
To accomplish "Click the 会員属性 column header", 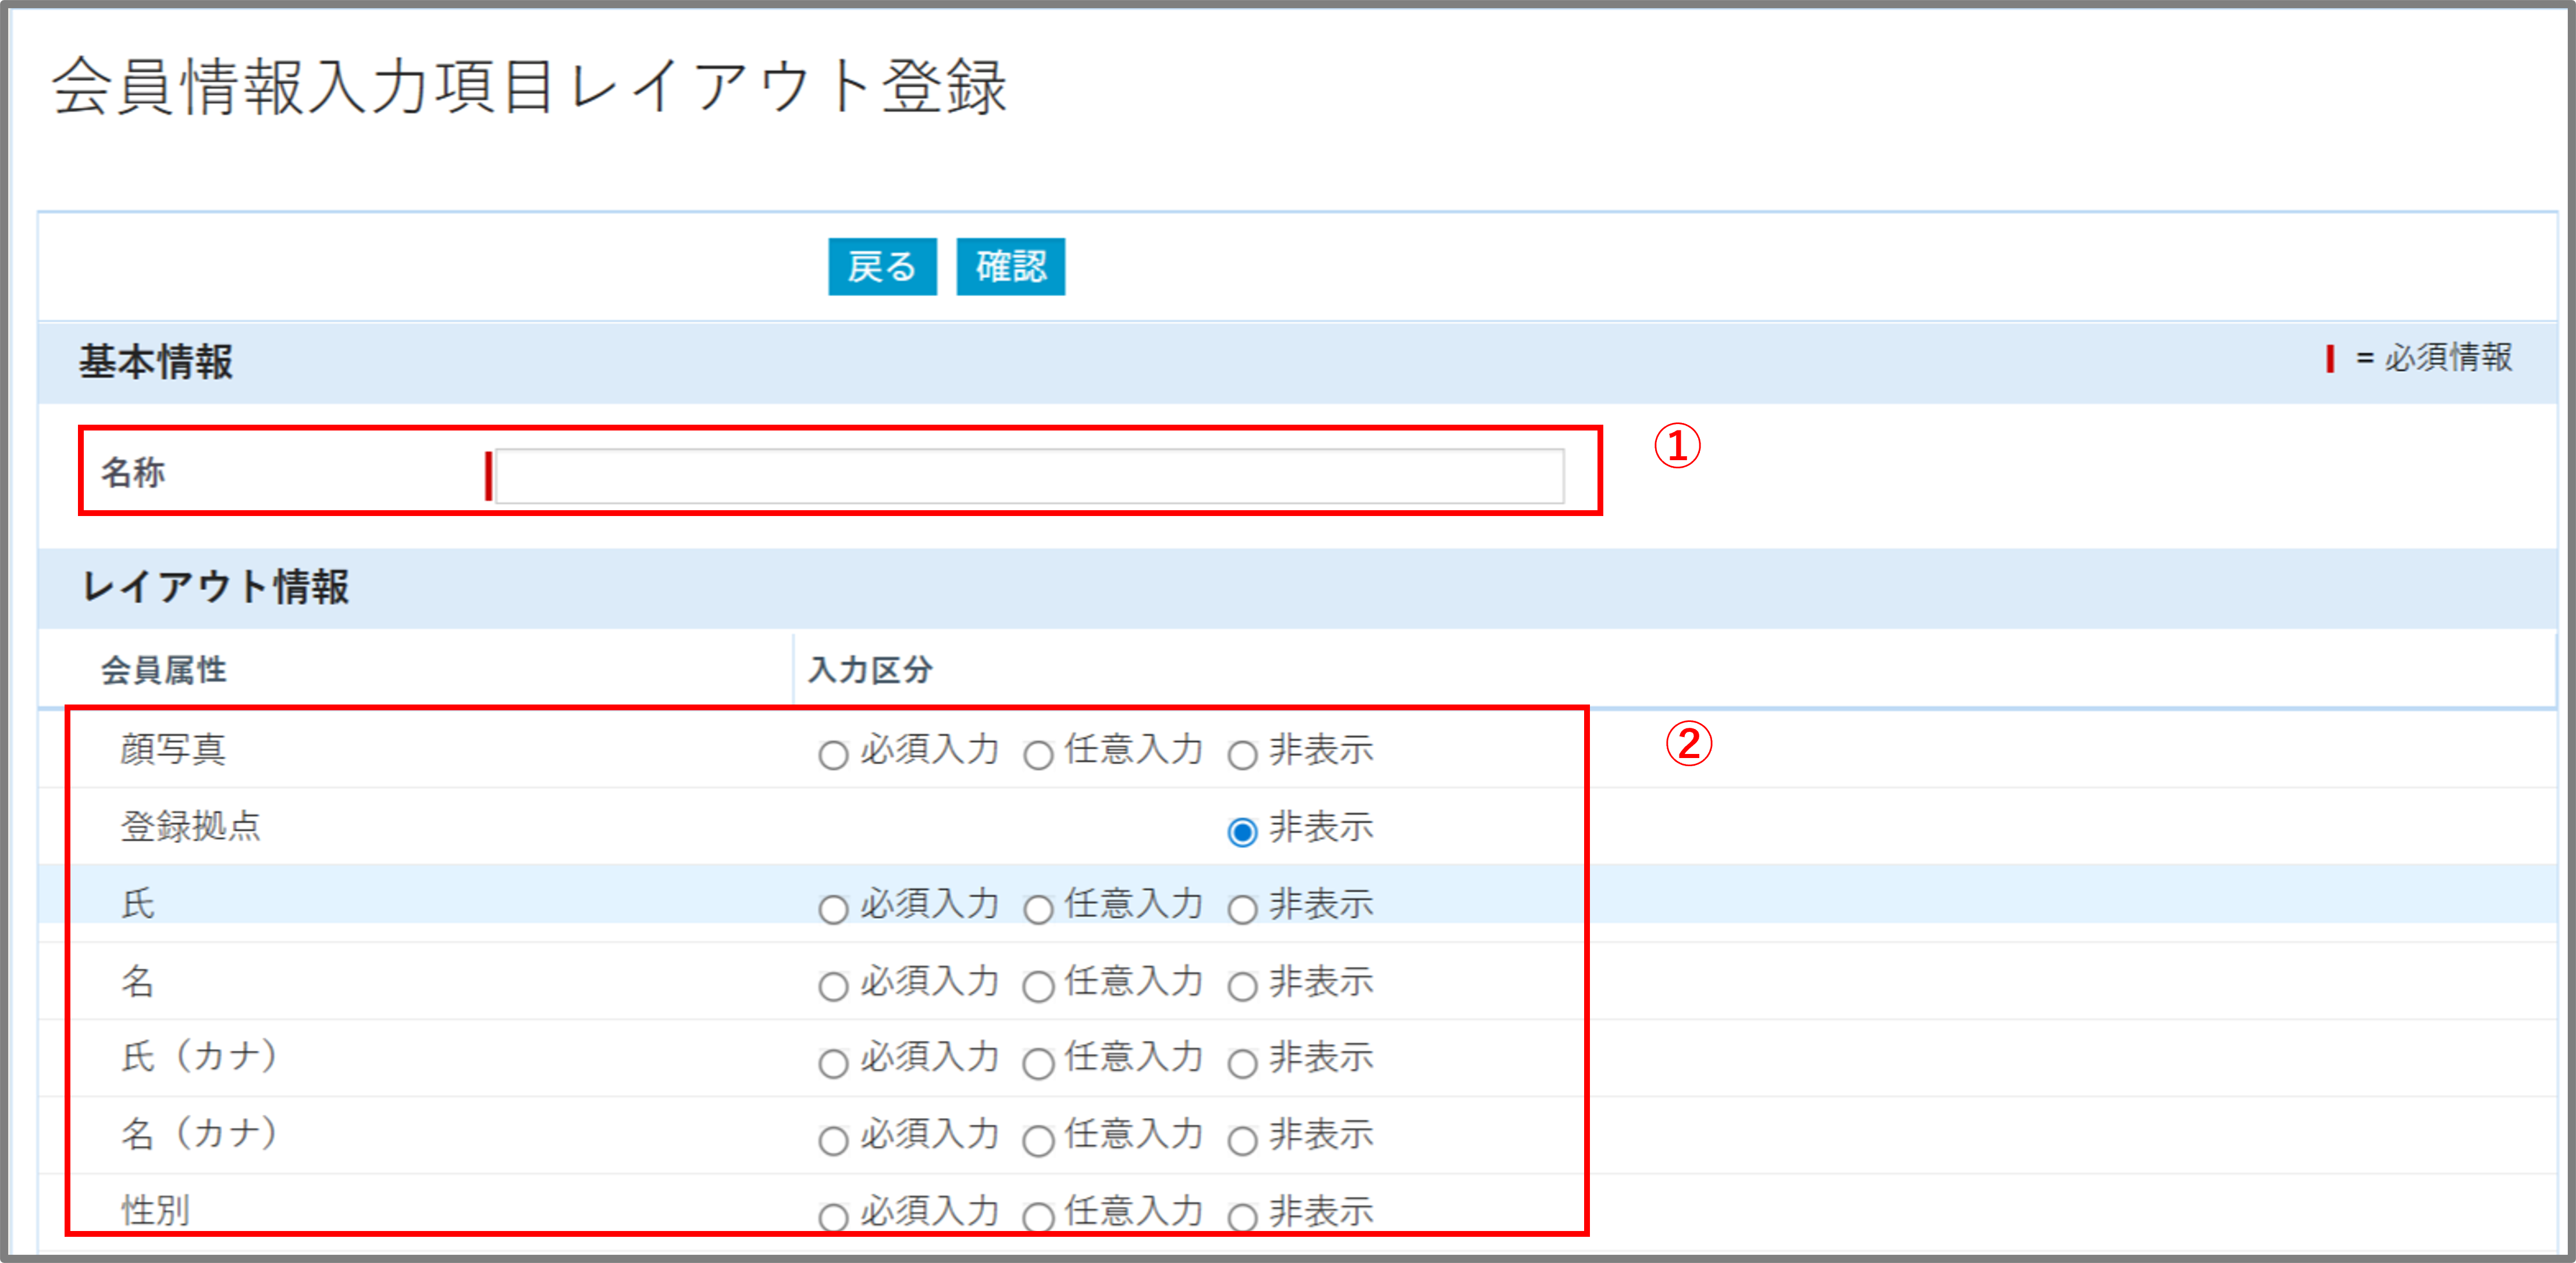I will [163, 670].
